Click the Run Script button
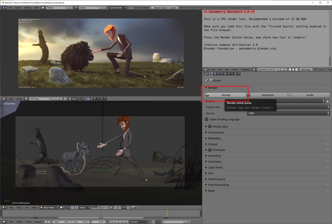 (305, 69)
